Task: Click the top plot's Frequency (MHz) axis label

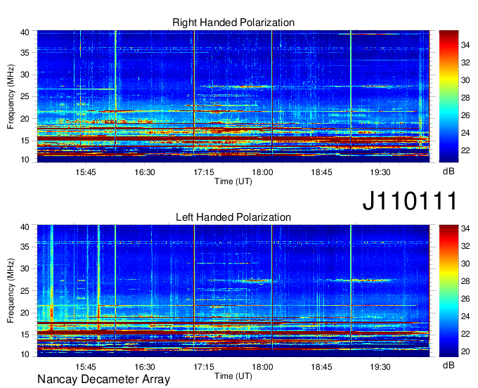Action: click(x=11, y=96)
